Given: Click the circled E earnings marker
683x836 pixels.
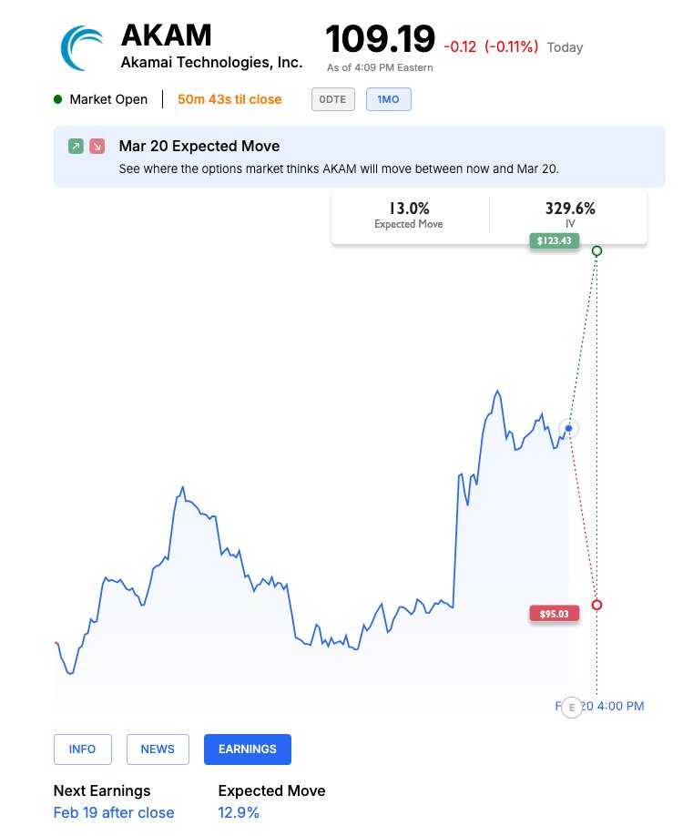Looking at the screenshot, I should 572,707.
